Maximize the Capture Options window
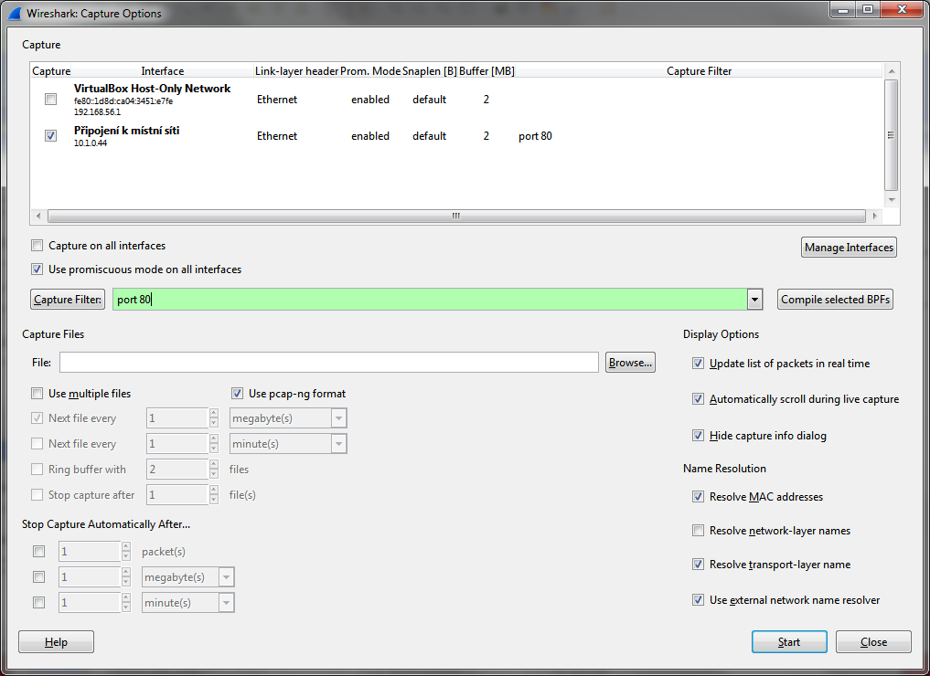Image resolution: width=930 pixels, height=676 pixels. click(868, 9)
